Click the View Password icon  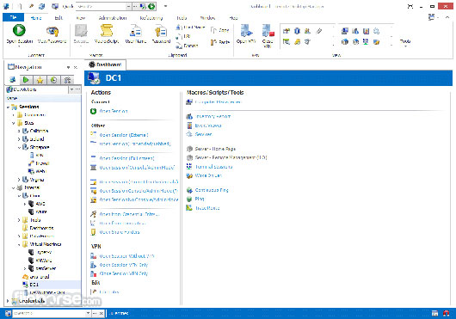[52, 31]
